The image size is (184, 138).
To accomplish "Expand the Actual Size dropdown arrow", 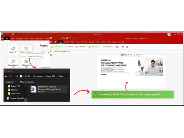I will point(100,47).
